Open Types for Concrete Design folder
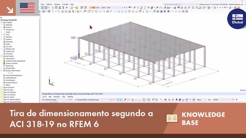This screenshot has height=138, width=246. click(x=12, y=102)
